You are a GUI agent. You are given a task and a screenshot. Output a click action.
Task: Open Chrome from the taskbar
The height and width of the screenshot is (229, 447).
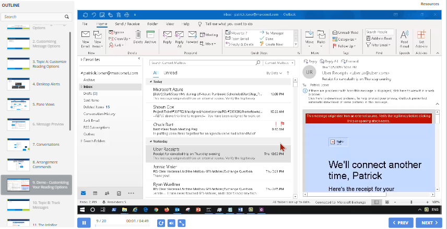(156, 210)
